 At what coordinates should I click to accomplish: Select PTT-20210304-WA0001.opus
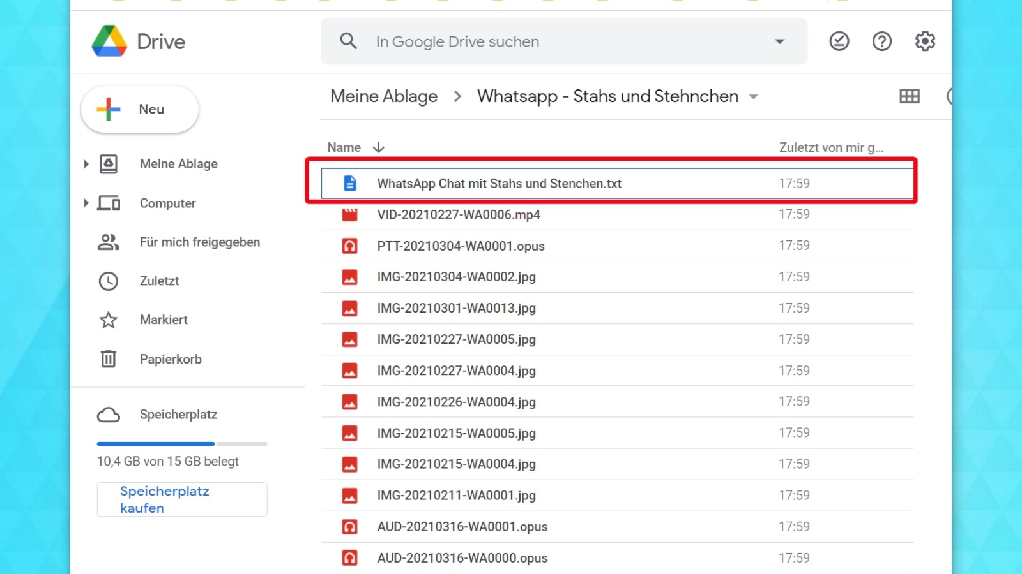617,246
